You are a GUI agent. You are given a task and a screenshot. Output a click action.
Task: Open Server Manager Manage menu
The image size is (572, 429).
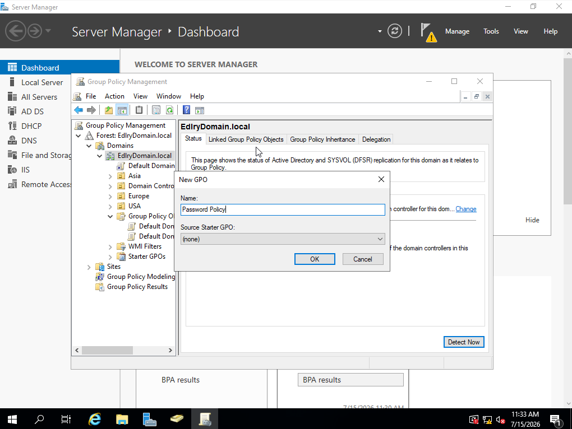coord(457,31)
